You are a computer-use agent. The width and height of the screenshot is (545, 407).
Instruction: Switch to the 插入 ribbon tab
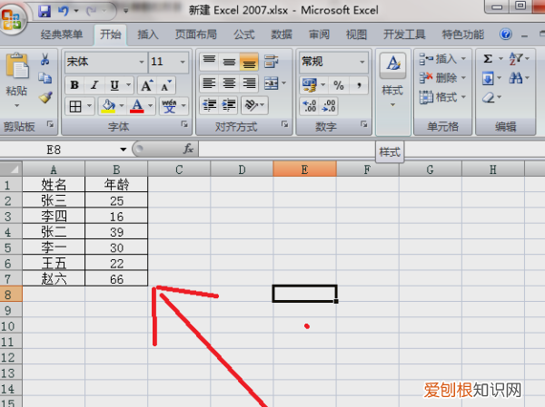147,35
